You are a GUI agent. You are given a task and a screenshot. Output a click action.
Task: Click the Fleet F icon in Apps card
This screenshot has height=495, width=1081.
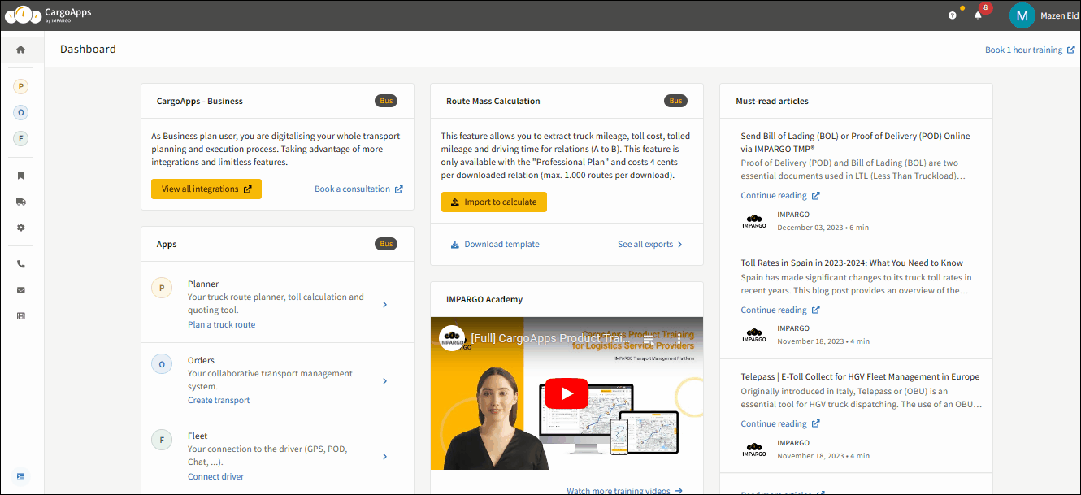162,441
